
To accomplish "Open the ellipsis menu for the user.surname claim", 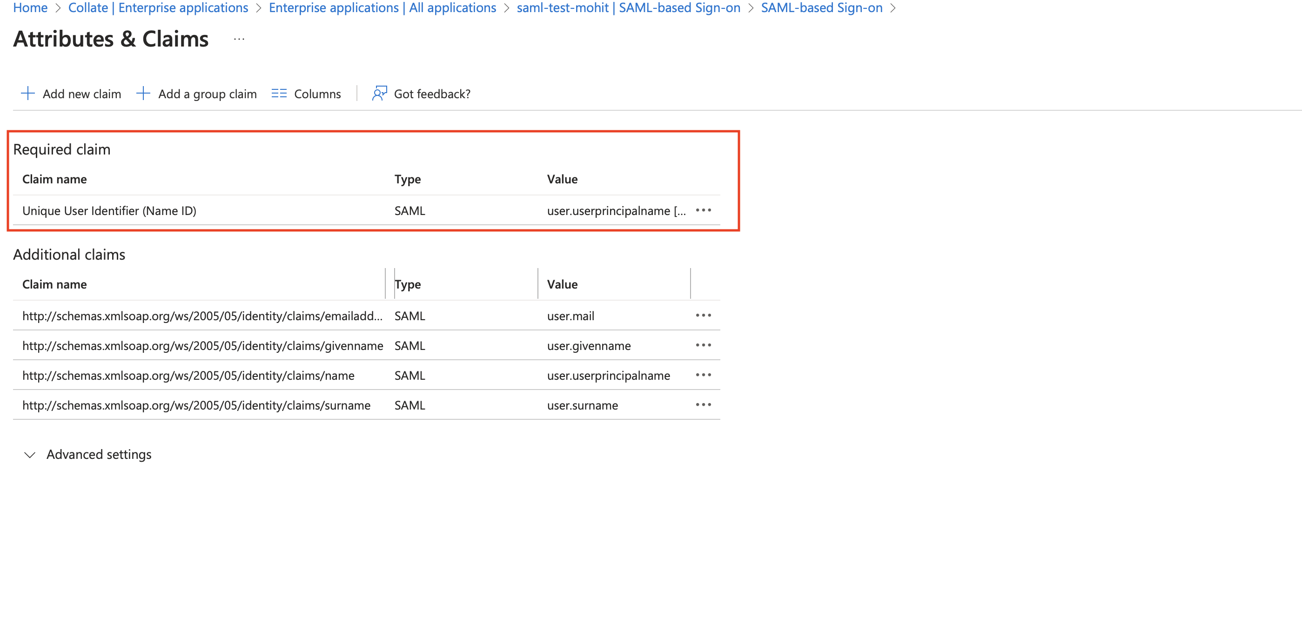I will coord(703,405).
